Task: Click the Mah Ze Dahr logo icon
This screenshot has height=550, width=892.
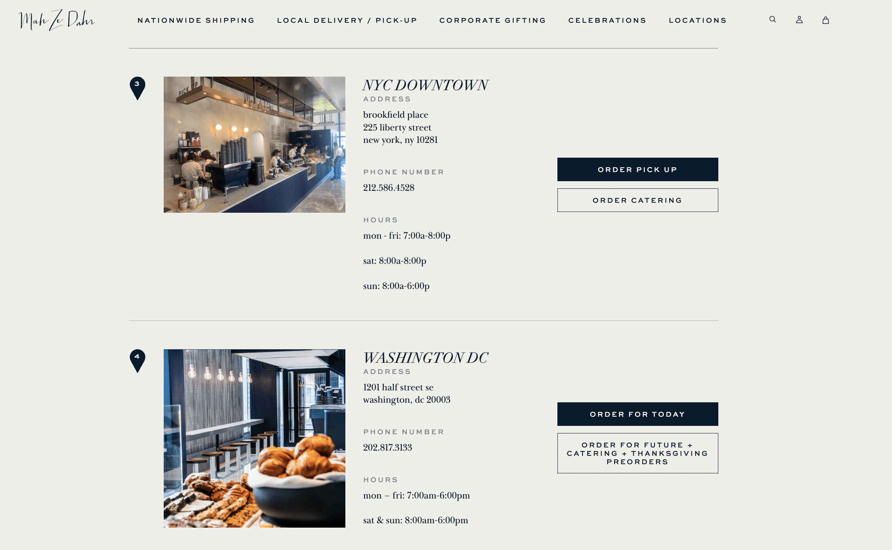Action: (57, 20)
